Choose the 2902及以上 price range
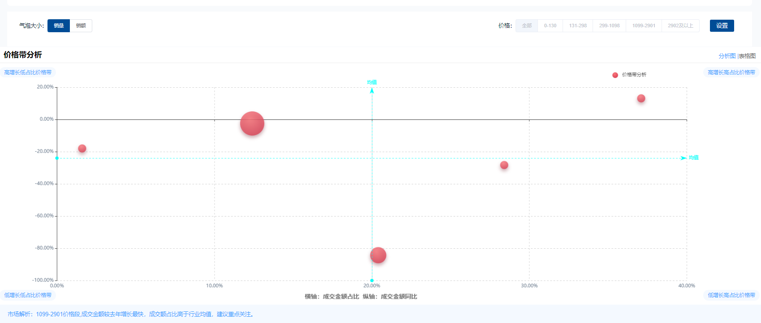761x323 pixels. coord(680,25)
